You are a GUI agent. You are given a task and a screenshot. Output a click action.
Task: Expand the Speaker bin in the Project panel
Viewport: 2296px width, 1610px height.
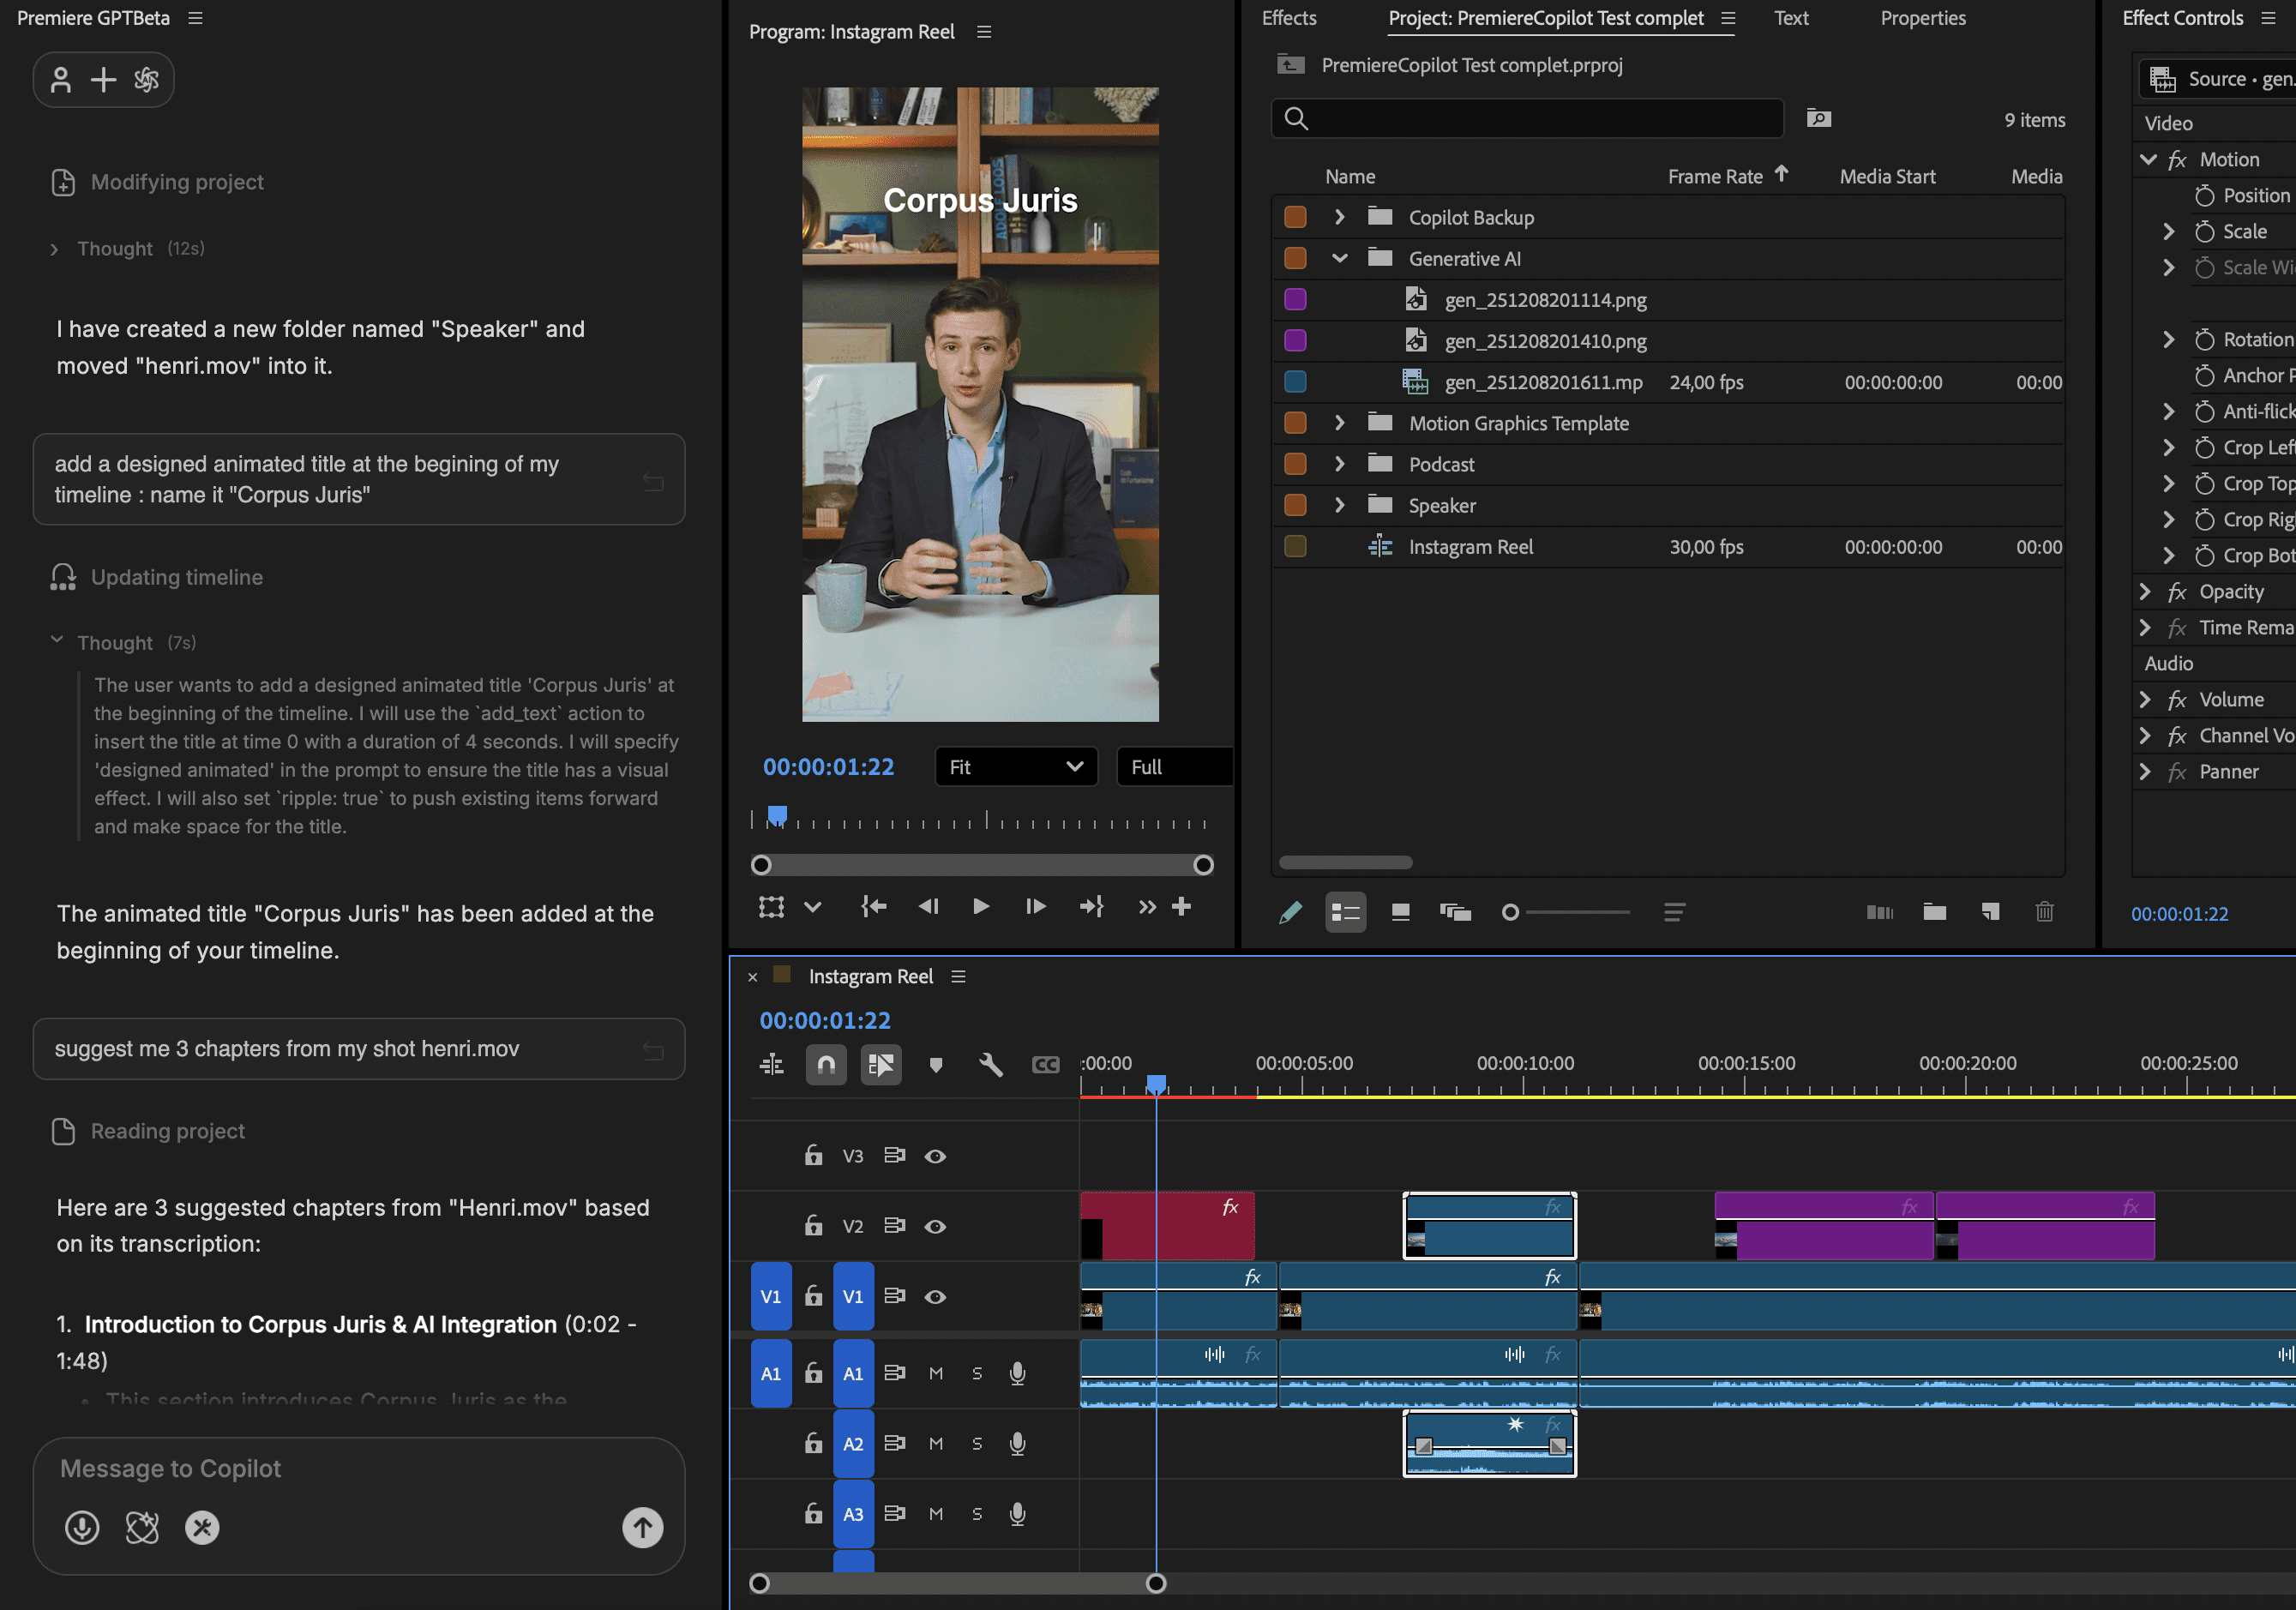click(1339, 505)
